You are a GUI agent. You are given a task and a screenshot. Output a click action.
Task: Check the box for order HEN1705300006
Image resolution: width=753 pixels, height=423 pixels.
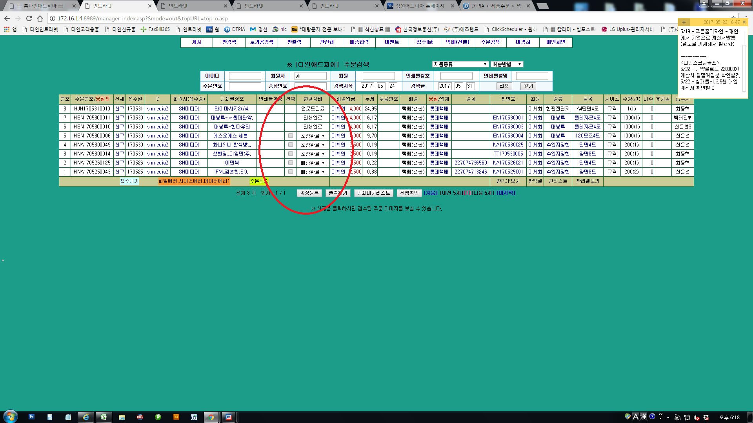(x=291, y=136)
